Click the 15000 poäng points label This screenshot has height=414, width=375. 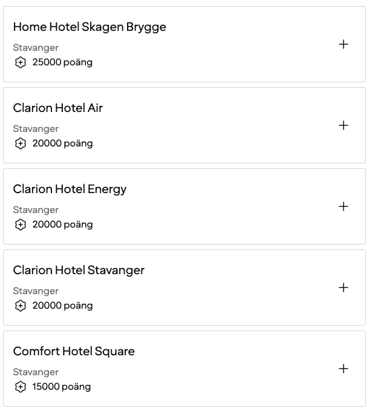(x=62, y=387)
